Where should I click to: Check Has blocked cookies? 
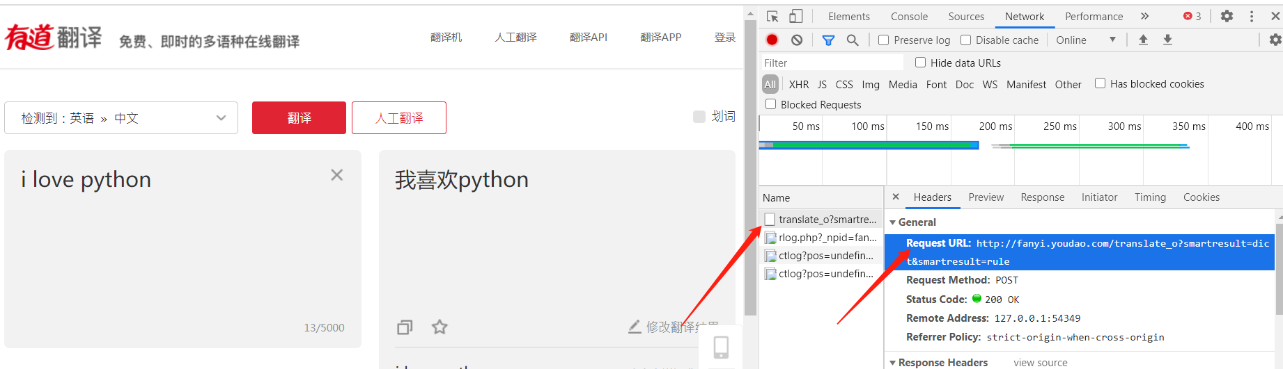(1100, 83)
